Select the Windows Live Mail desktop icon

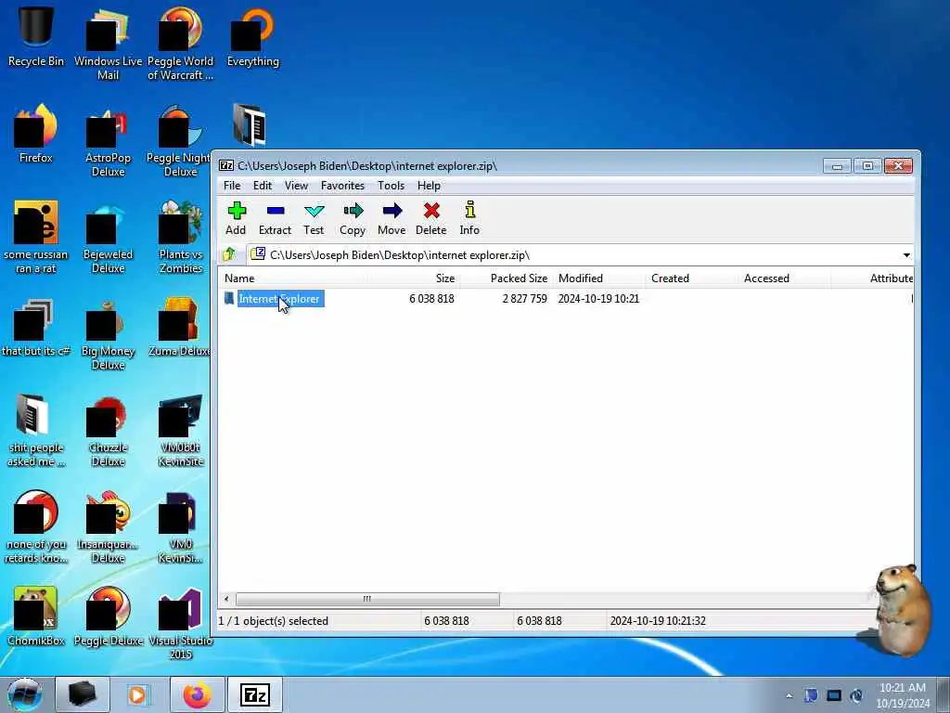(x=108, y=44)
